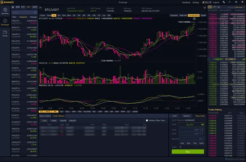
Task: Open the Setting link
Action: (x=196, y=2)
